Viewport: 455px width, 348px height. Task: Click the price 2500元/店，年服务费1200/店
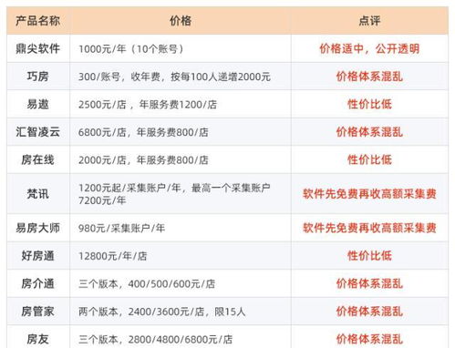tap(148, 105)
